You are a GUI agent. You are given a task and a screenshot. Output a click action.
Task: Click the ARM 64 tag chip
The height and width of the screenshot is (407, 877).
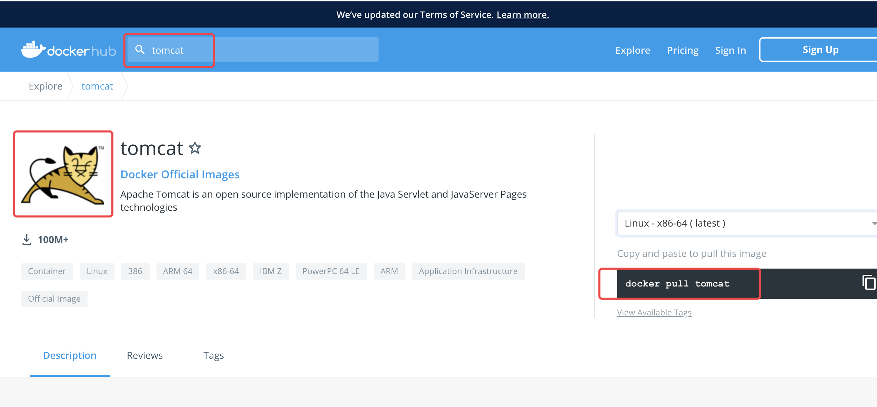(178, 271)
